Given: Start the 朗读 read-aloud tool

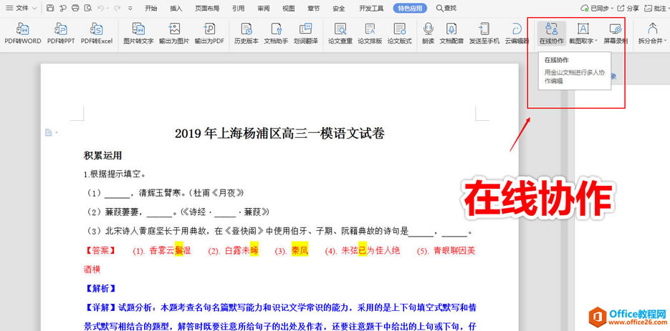Looking at the screenshot, I should (x=428, y=33).
